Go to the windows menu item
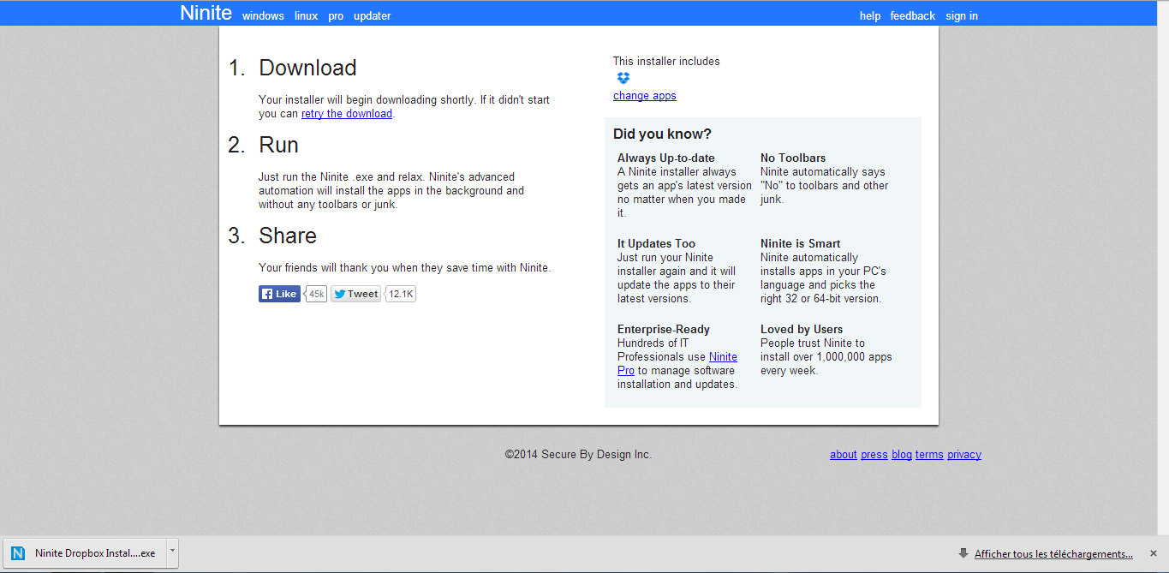This screenshot has width=1169, height=573. point(263,15)
